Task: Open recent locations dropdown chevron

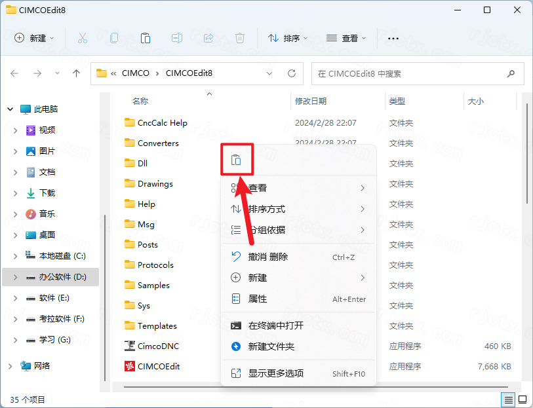Action: pos(57,73)
